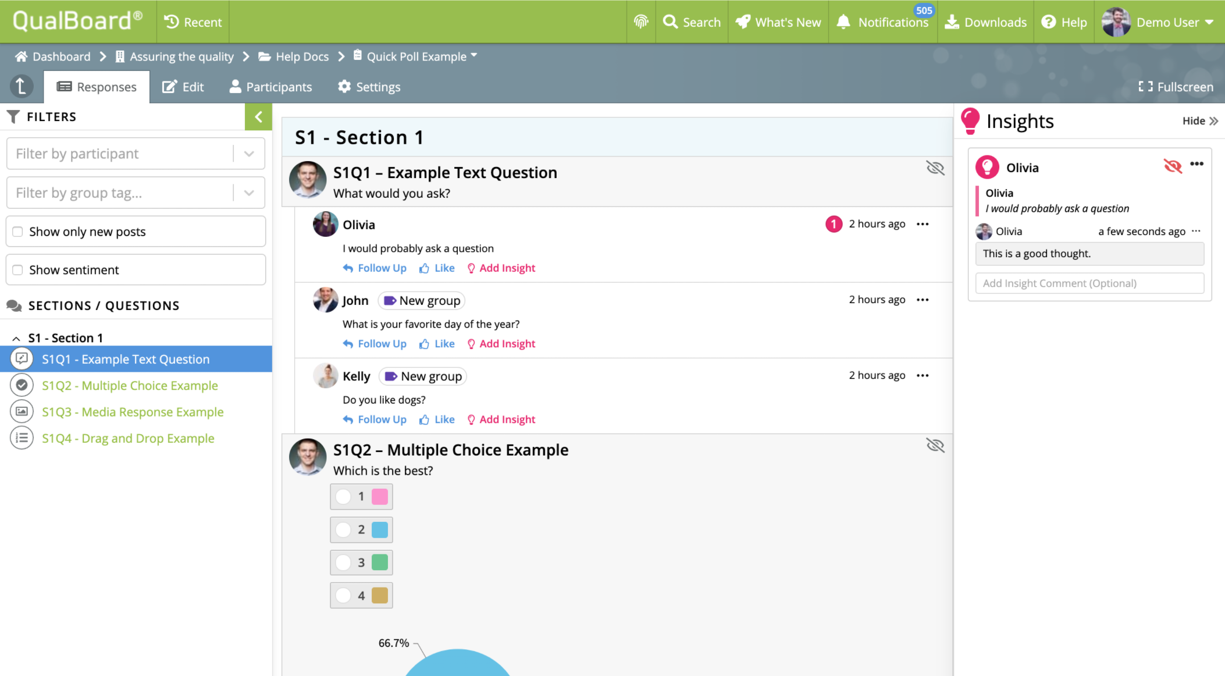Collapse the filters panel with green arrow
Image resolution: width=1225 pixels, height=676 pixels.
pyautogui.click(x=258, y=116)
